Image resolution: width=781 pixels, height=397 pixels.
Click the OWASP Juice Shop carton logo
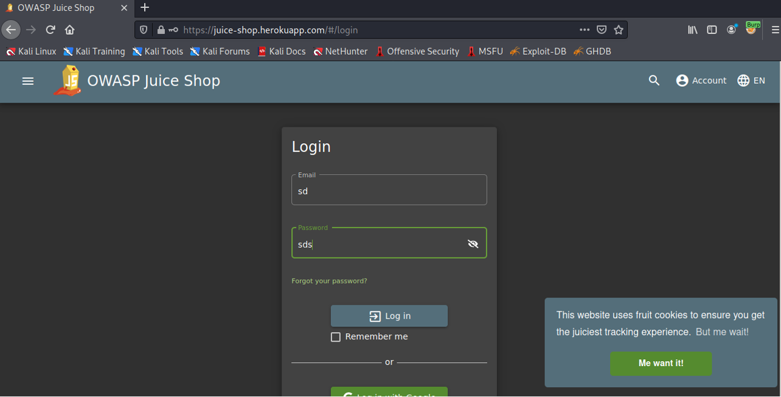click(x=68, y=81)
